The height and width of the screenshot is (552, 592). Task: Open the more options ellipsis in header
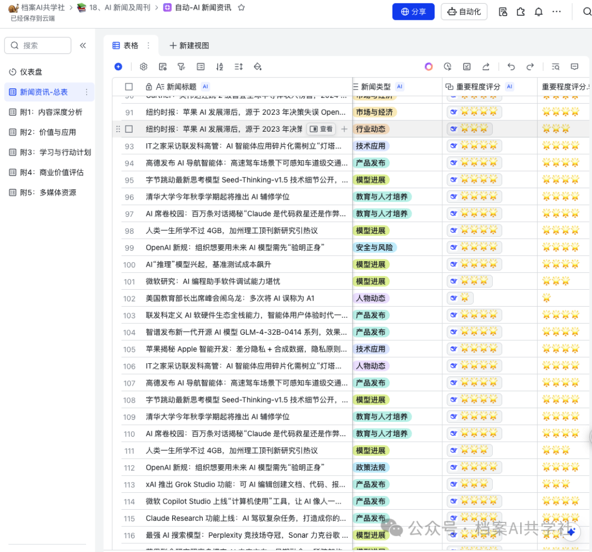tap(556, 12)
